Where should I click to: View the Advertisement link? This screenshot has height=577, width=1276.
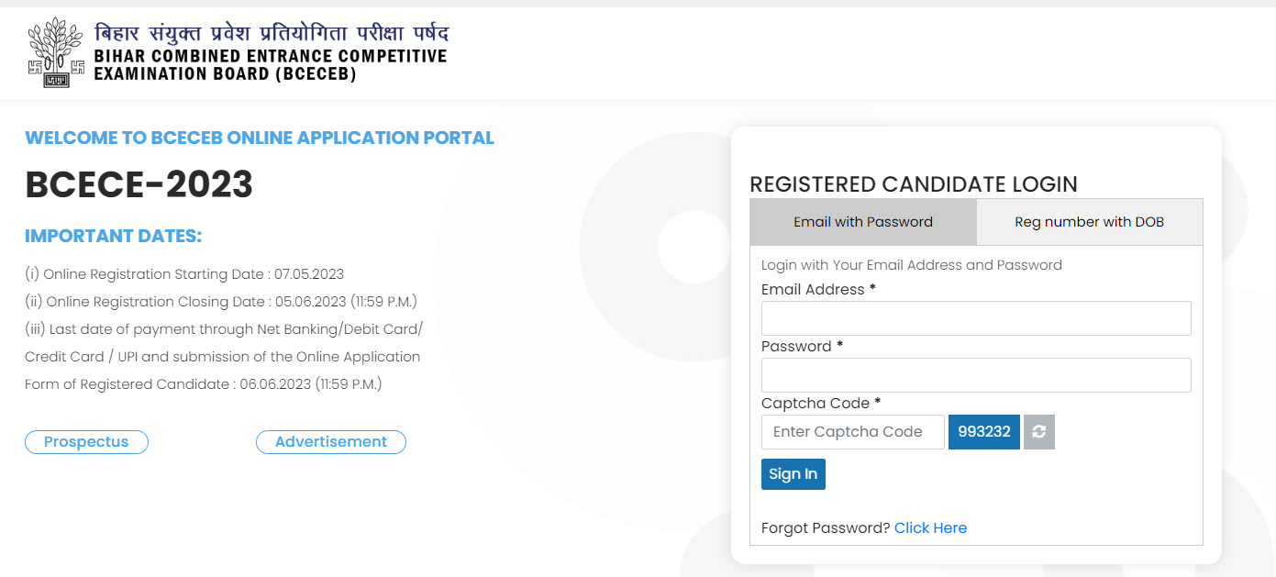(x=331, y=442)
